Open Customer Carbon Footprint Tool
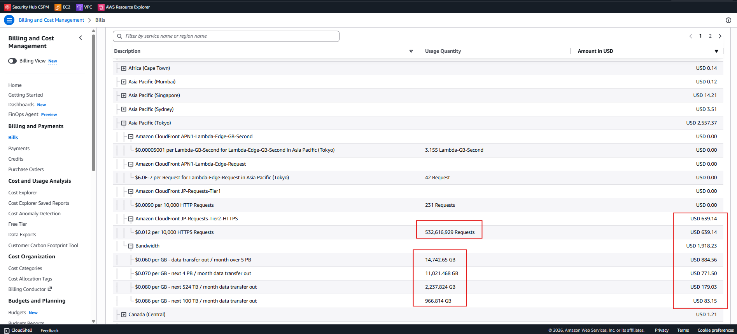Viewport: 737px width, 334px height. 43,246
